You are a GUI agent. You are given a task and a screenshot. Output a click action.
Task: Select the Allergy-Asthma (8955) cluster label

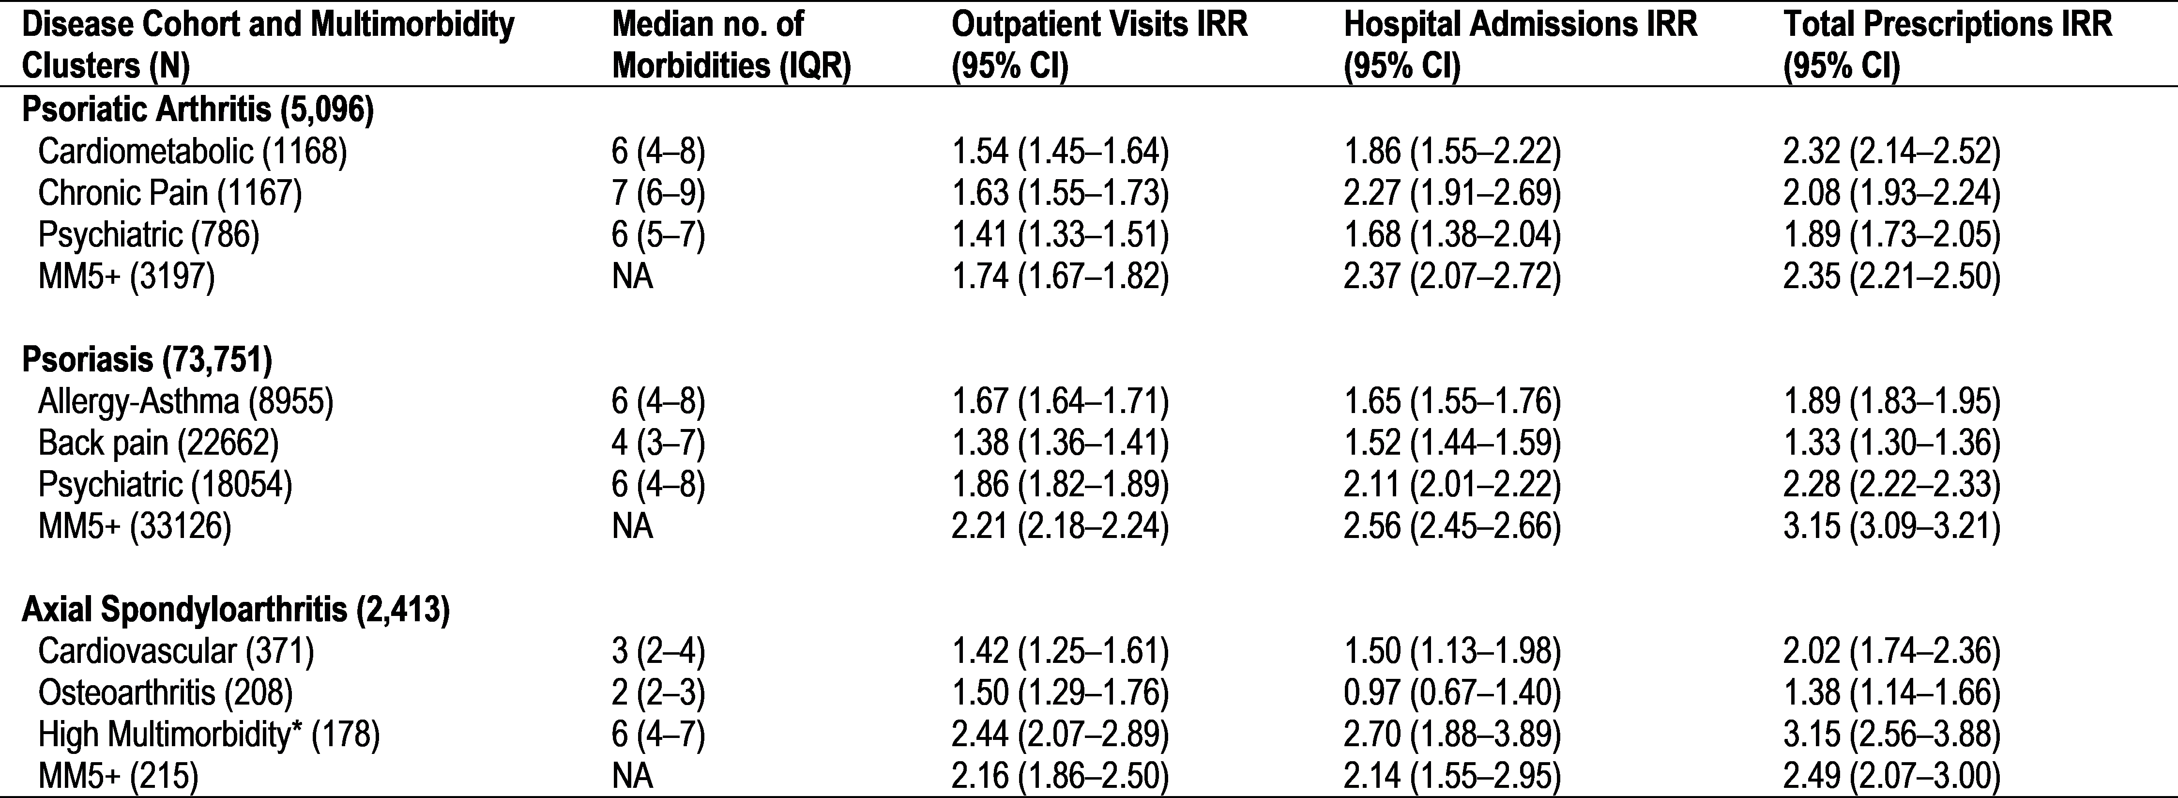click(185, 401)
